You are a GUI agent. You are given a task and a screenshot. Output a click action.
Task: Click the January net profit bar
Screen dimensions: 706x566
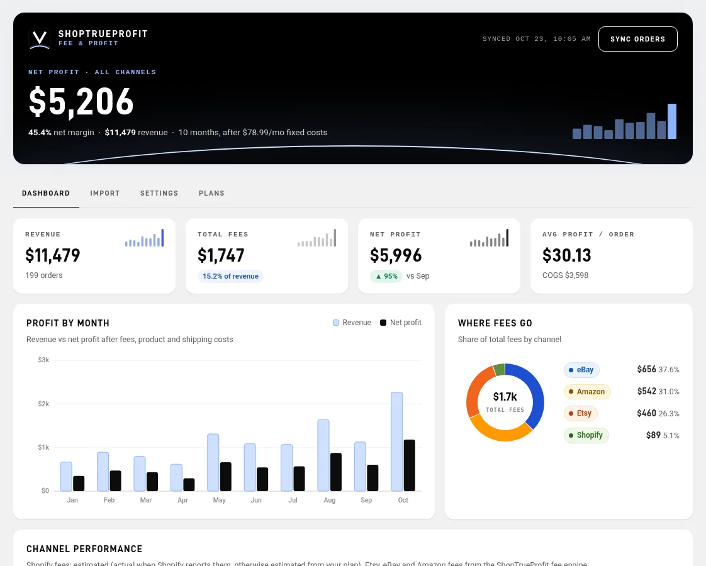[79, 483]
